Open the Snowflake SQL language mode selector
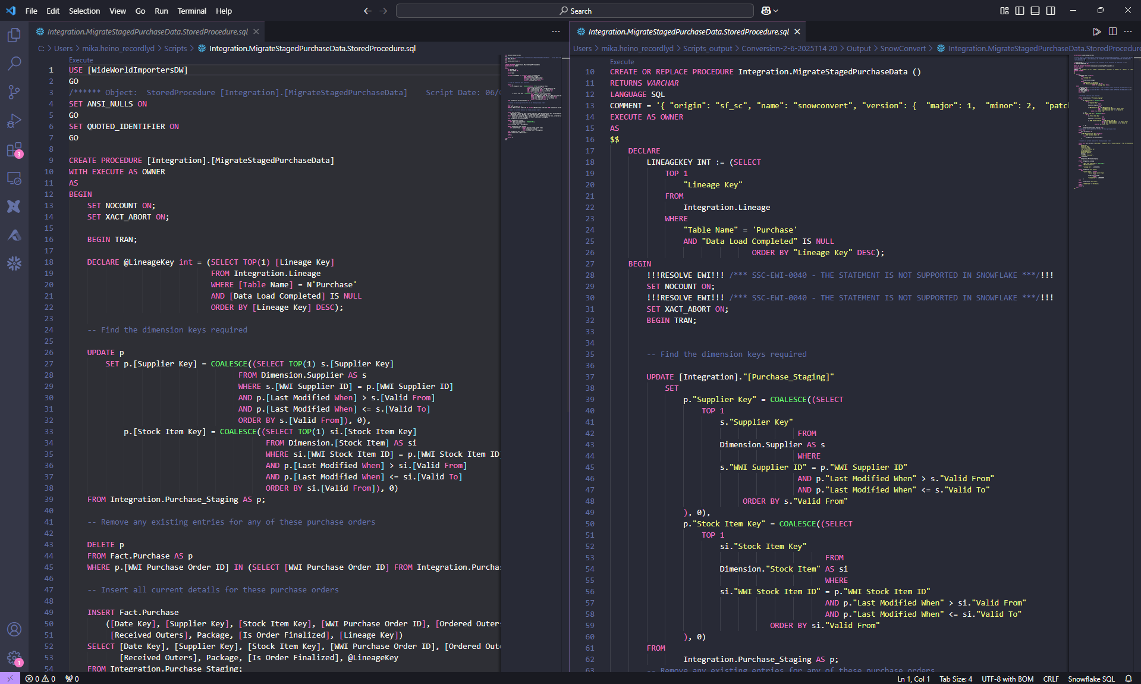1141x684 pixels. 1091,679
